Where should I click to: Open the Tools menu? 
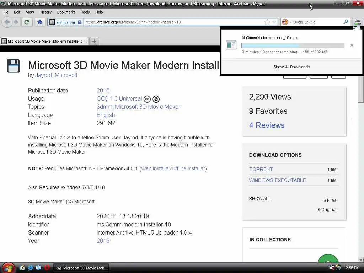pos(85,12)
